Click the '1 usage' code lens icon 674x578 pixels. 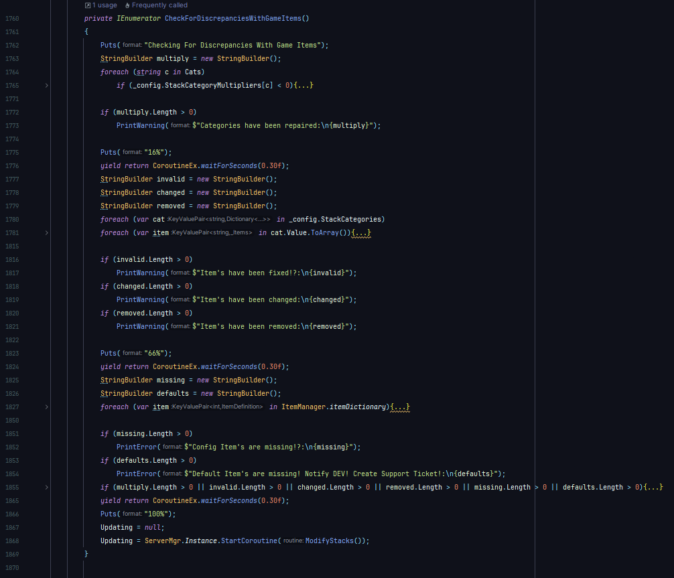[88, 5]
